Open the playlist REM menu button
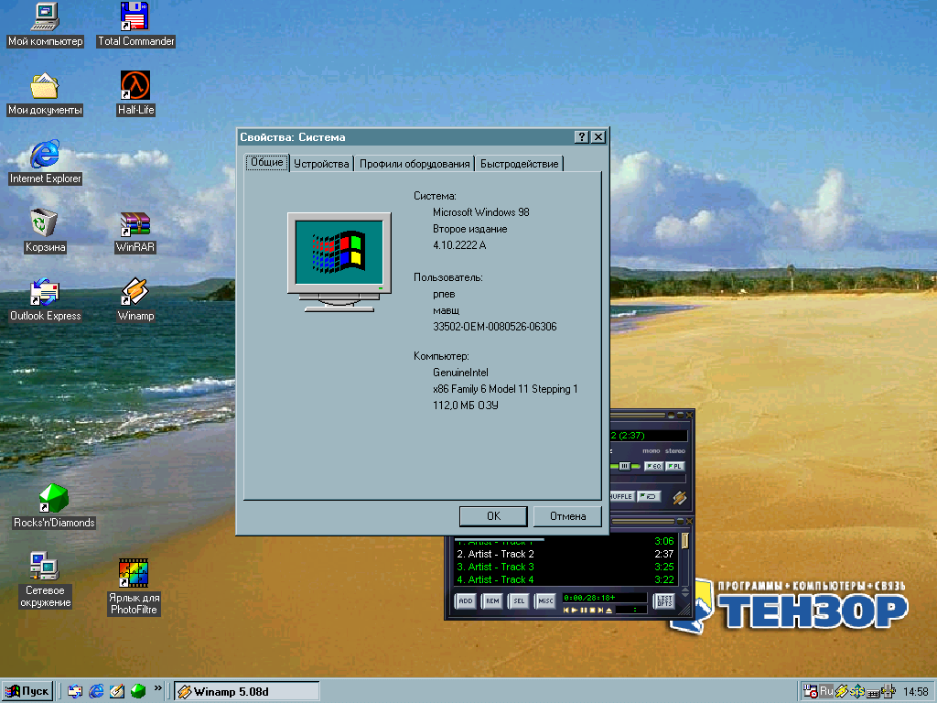The height and width of the screenshot is (703, 937). 492,600
